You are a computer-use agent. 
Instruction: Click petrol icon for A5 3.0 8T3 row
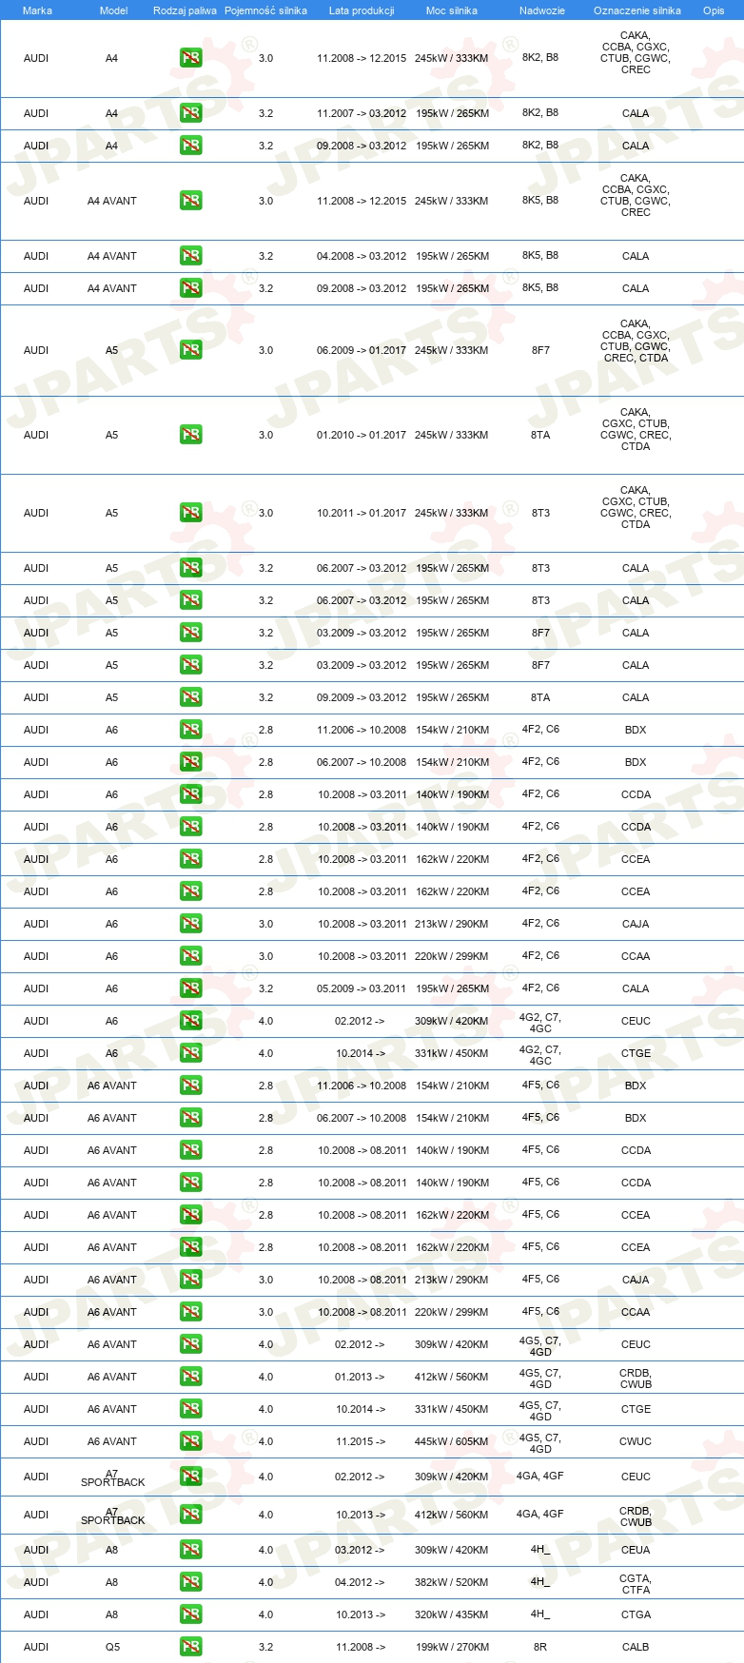(191, 513)
